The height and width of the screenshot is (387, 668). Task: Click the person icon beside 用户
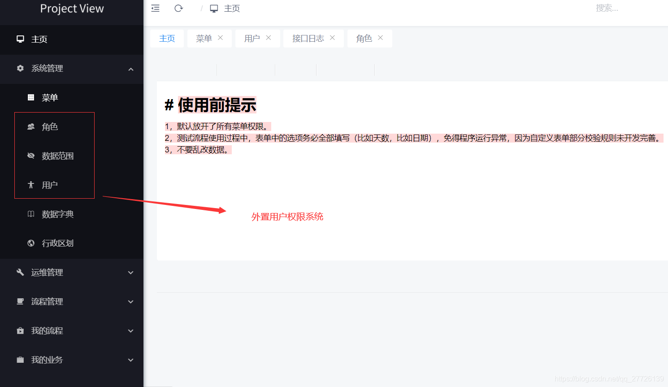point(31,185)
